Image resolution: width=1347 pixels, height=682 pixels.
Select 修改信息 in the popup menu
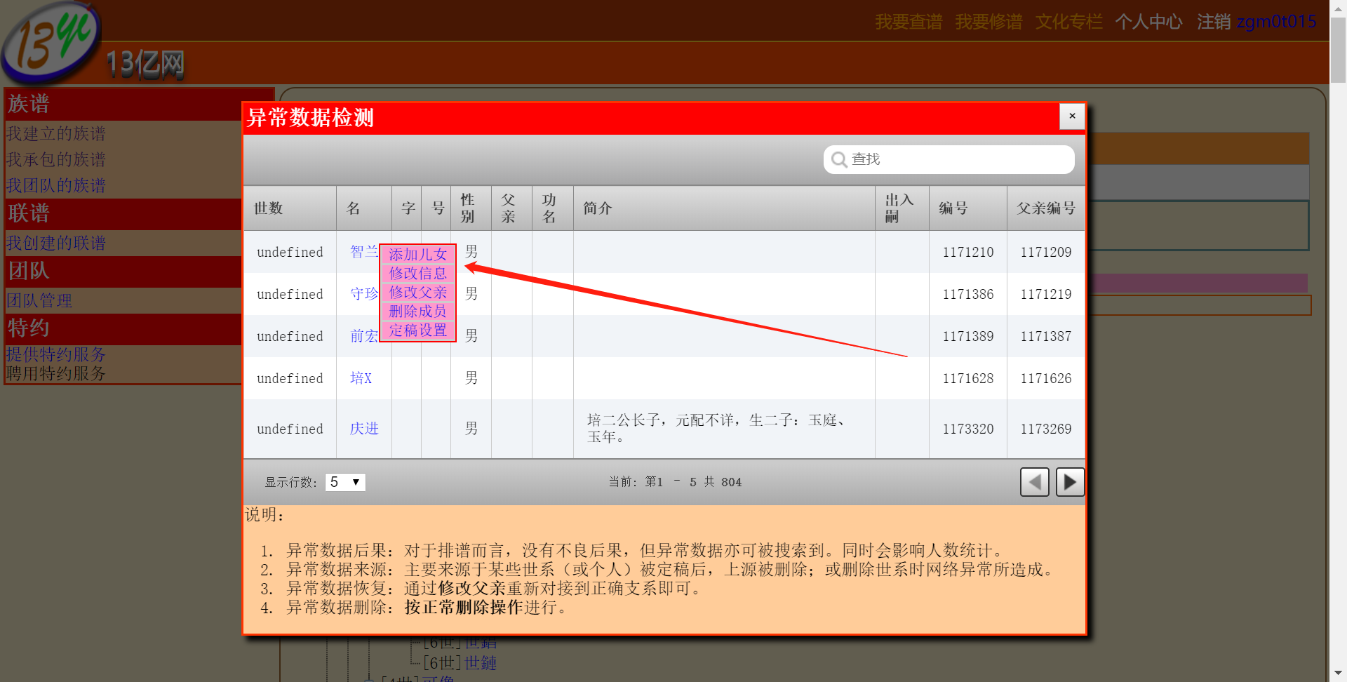coord(417,273)
